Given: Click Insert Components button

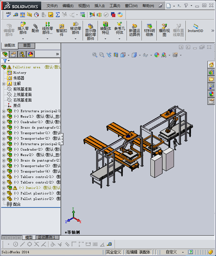Looking at the screenshot, I should click(23, 28).
